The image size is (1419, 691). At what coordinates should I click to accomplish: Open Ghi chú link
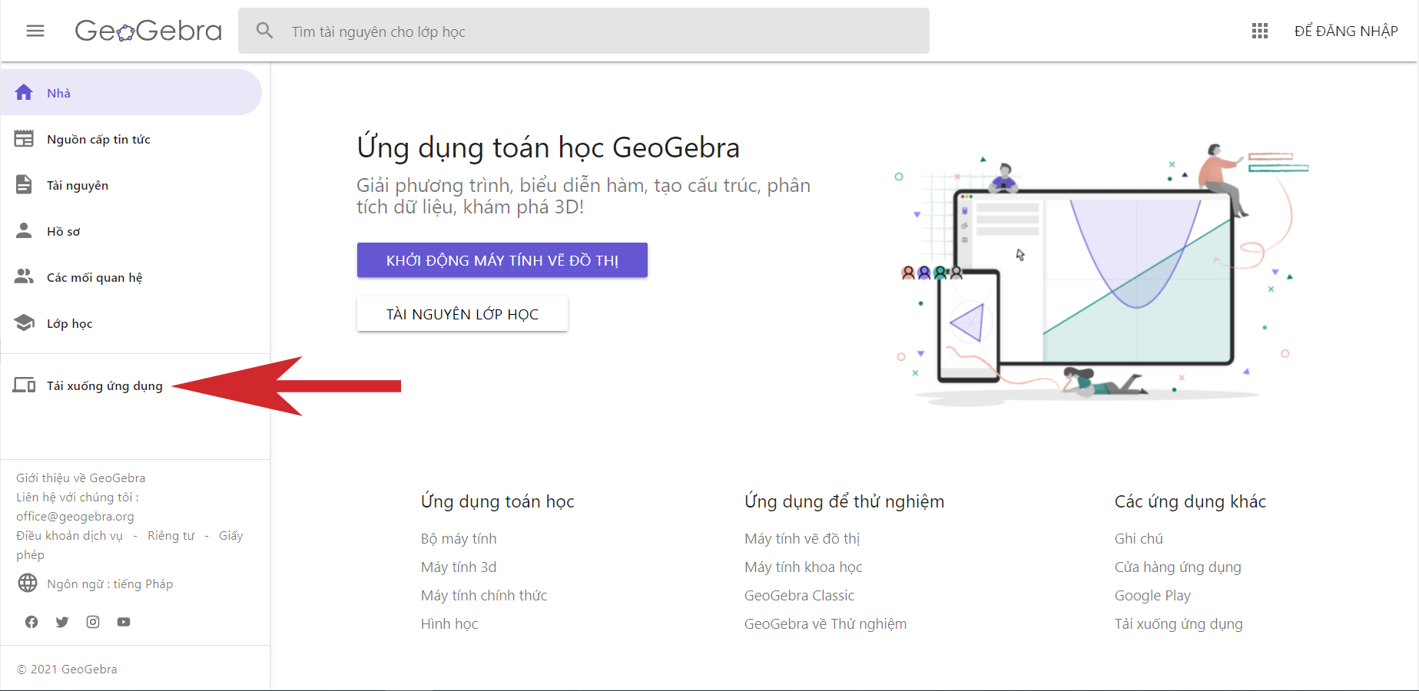[1139, 539]
